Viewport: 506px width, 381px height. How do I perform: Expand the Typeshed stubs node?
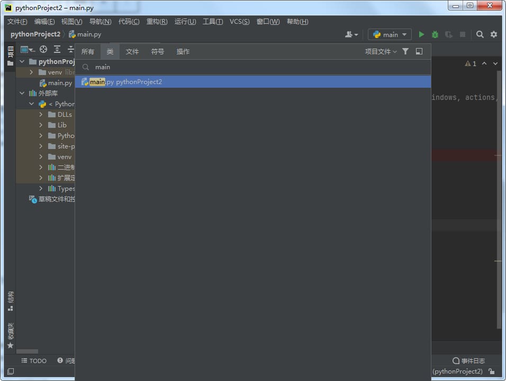click(x=41, y=189)
